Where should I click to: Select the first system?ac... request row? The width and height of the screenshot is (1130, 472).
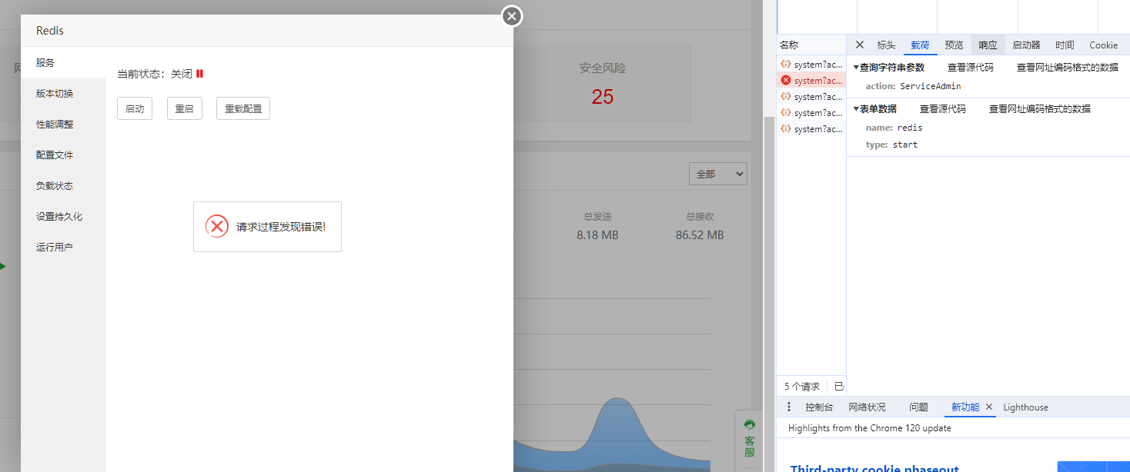coord(811,65)
